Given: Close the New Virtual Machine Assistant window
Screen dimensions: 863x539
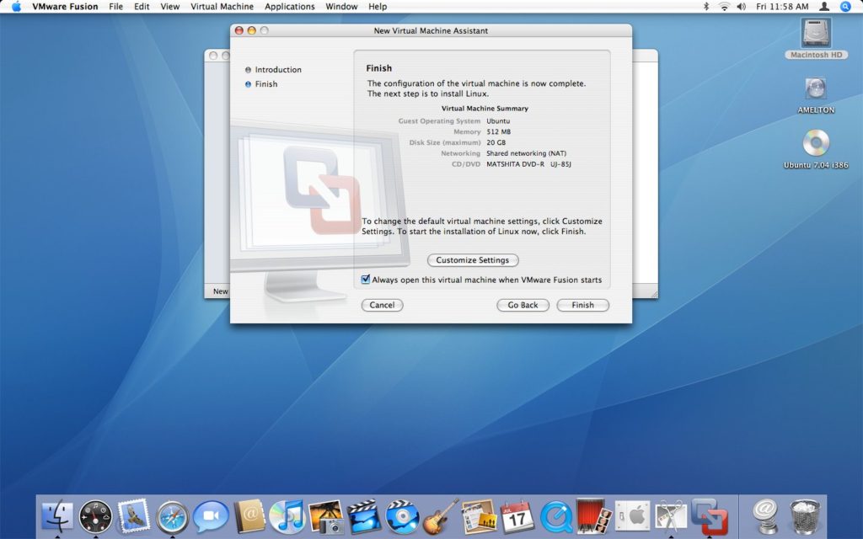Looking at the screenshot, I should coord(239,31).
